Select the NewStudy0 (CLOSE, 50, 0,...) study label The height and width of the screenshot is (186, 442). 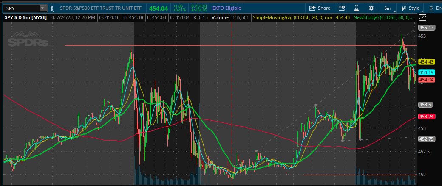pos(384,17)
